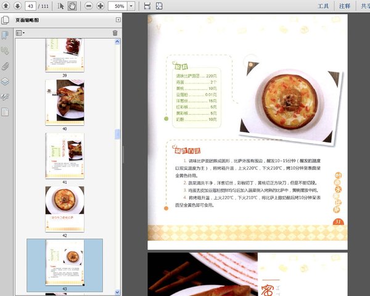The height and width of the screenshot is (296, 370).
Task: Select page 40 thumbnail
Action: (65, 102)
